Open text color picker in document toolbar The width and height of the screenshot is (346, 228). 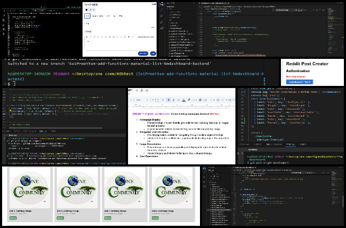coord(184,100)
